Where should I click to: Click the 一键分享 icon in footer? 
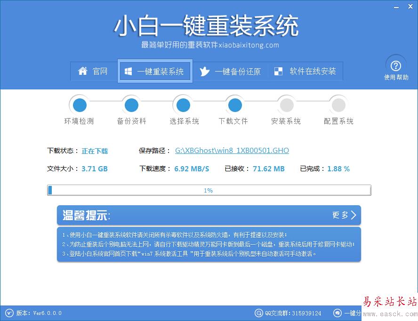pyautogui.click(x=338, y=313)
